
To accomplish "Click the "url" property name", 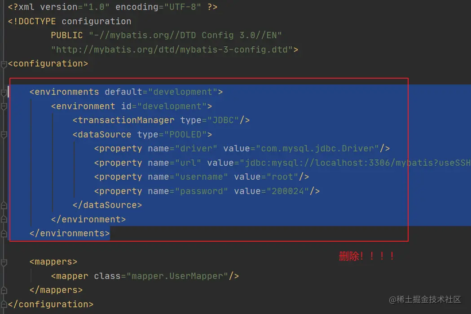I will (x=188, y=163).
